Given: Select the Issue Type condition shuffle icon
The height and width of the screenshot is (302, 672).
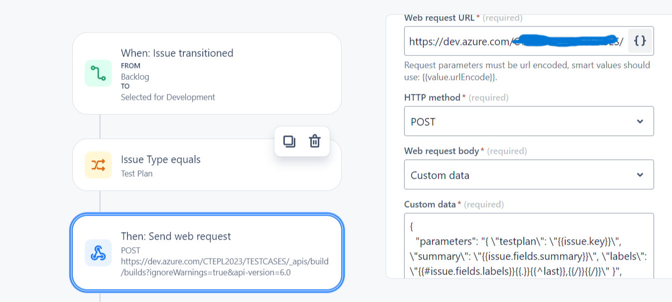Looking at the screenshot, I should click(x=98, y=165).
